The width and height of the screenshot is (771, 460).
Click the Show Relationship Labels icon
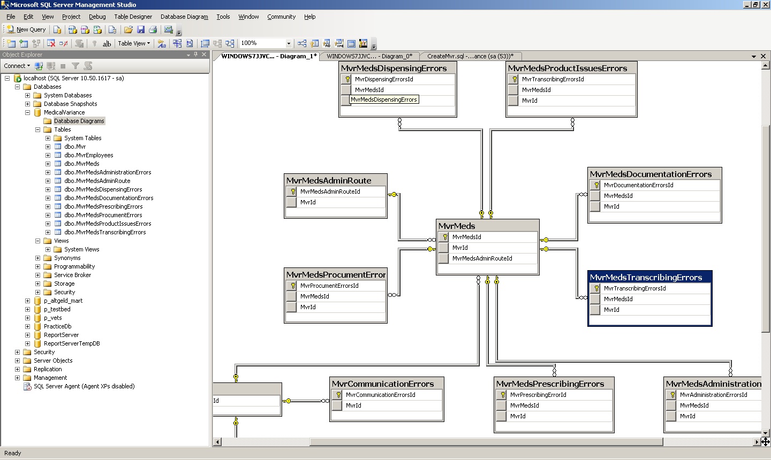click(162, 43)
